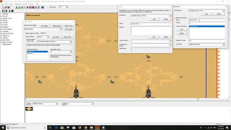This screenshot has width=231, height=130.
Task: Open the Terrain / Ground tileset dropdown
Action: [57, 104]
